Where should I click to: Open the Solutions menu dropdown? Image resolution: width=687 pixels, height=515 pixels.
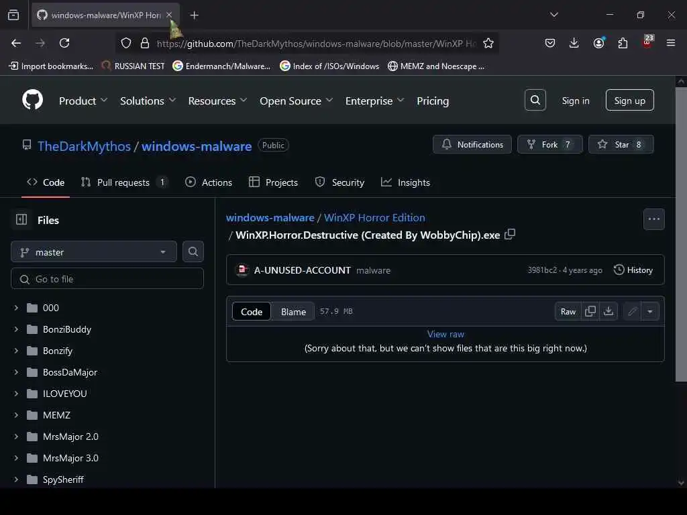(148, 101)
